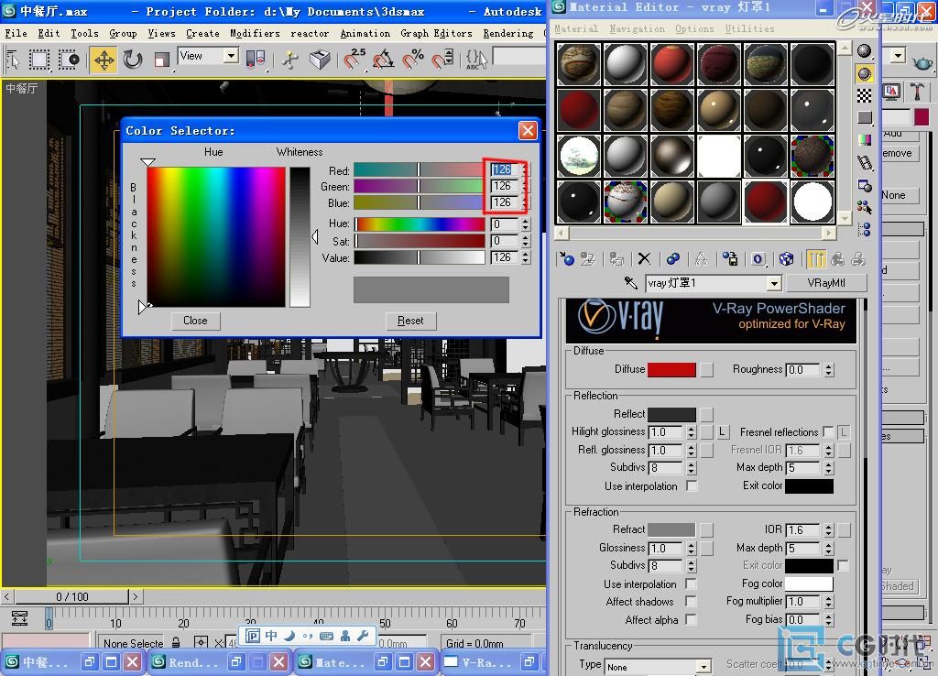
Task: Open Navigation menu in Material Editor
Action: (637, 28)
